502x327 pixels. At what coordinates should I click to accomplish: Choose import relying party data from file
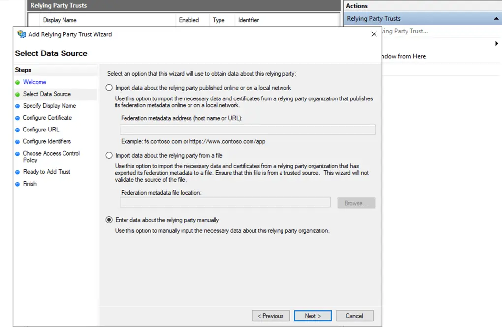tap(109, 155)
